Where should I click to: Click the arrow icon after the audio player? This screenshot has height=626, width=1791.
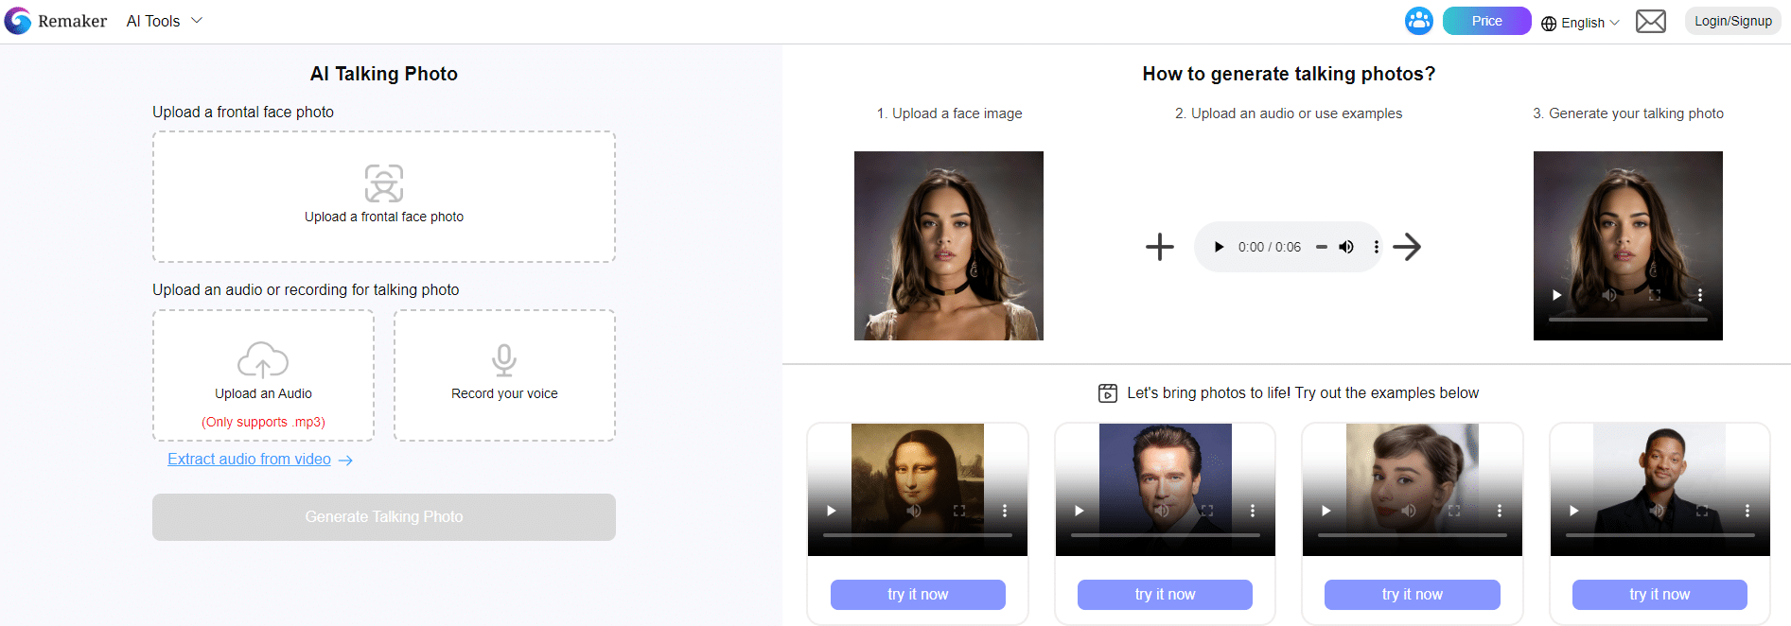coord(1407,247)
